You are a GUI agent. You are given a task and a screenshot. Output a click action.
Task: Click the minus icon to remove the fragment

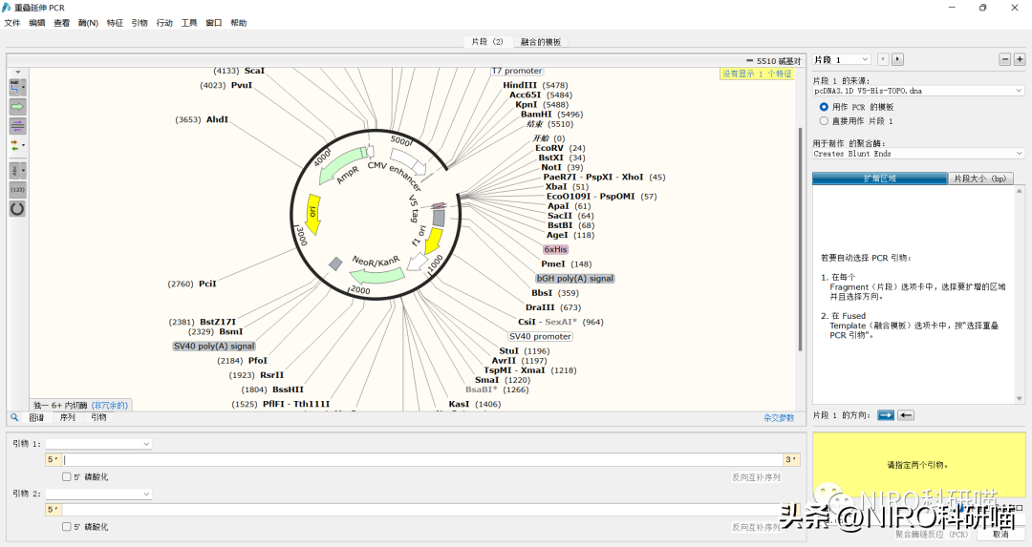point(1005,59)
